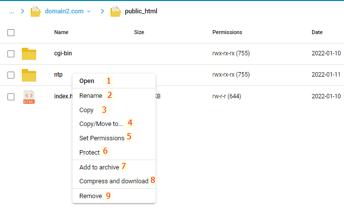Click Compress and download option
The height and width of the screenshot is (208, 344).
pyautogui.click(x=114, y=181)
